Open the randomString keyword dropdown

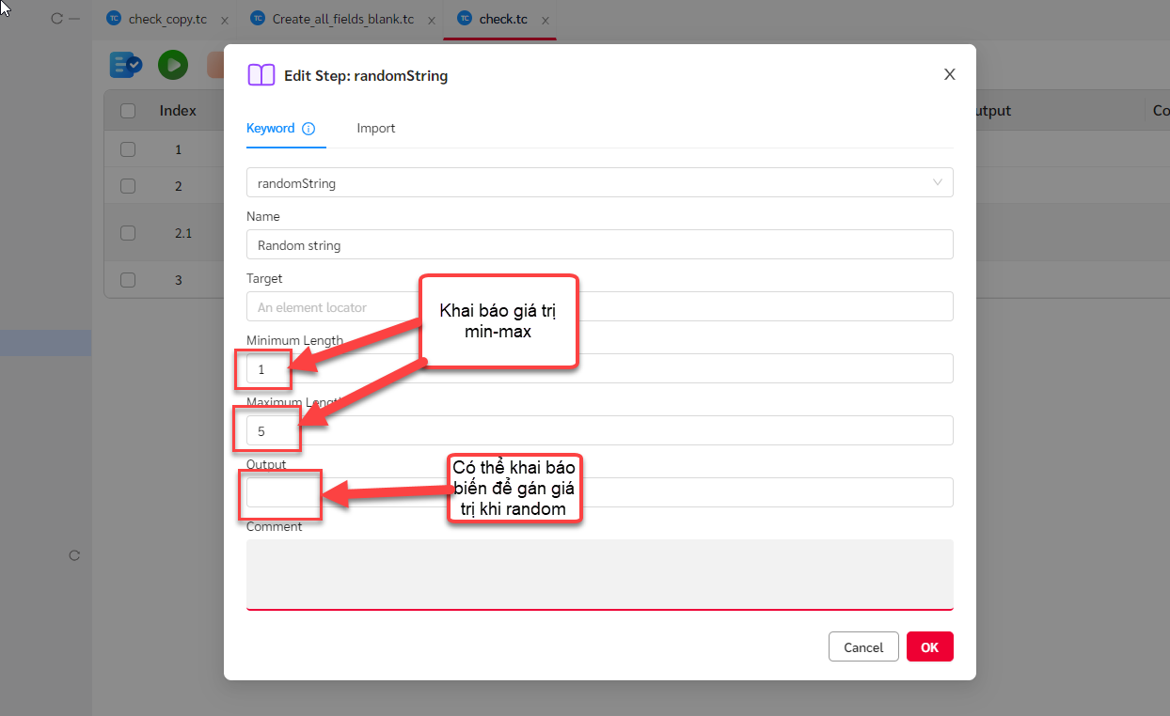599,183
